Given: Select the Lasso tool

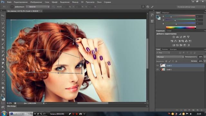Looking at the screenshot, I should point(3,24).
